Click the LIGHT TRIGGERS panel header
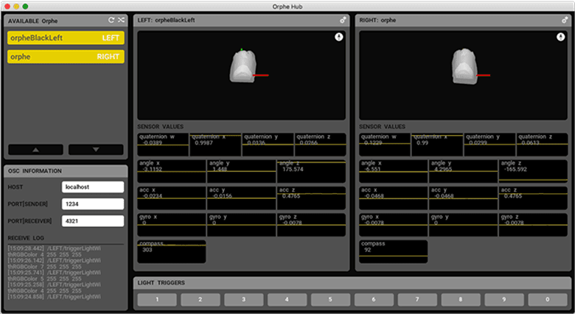Screen dimensions: 575x314 click(352, 283)
